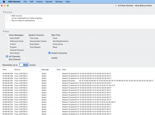
Task: Toggle the Control filter checkbox
Action: click(x=9, y=44)
